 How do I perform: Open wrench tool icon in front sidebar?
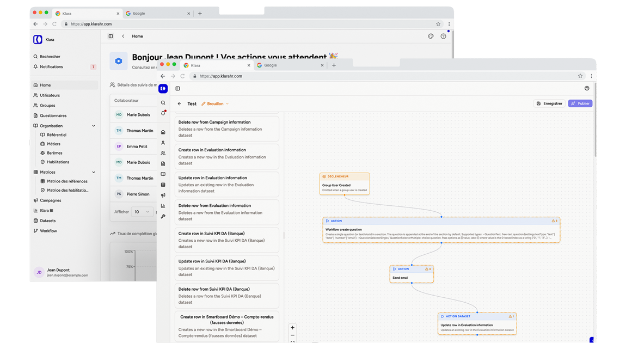click(163, 216)
